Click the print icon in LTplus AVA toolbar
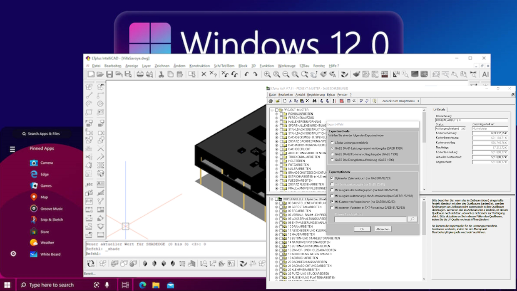 (x=271, y=101)
